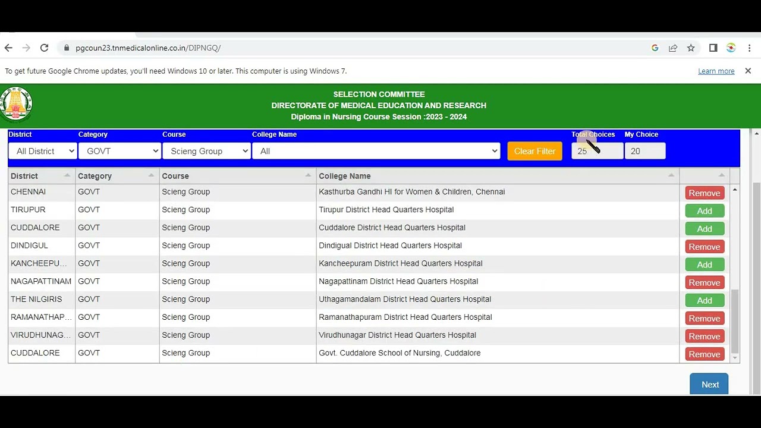Click the My Choice field
761x428 pixels.
(x=645, y=151)
